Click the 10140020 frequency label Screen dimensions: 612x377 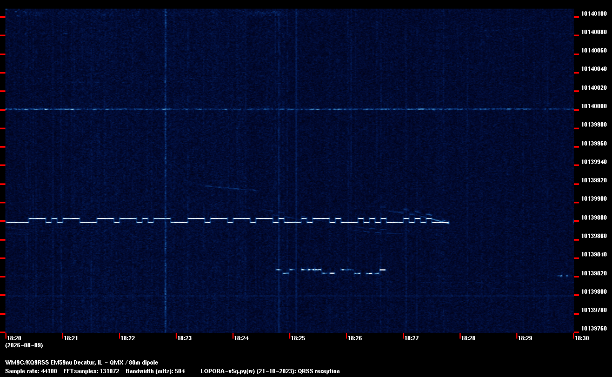(x=594, y=88)
